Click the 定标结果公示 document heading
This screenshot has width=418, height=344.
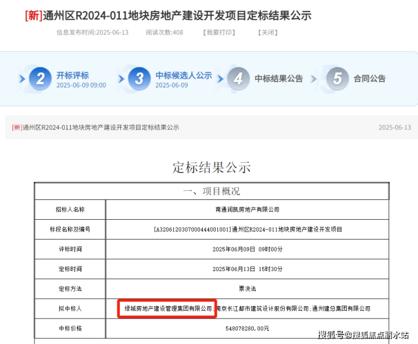[x=212, y=167]
